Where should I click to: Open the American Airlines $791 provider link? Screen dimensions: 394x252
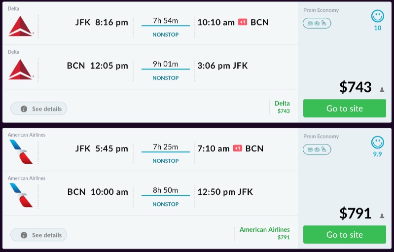pos(265,233)
